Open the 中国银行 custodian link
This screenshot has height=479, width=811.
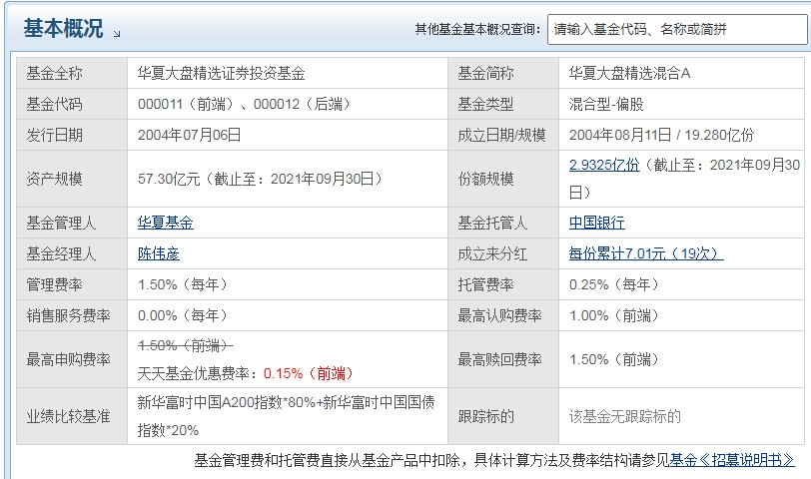point(597,223)
